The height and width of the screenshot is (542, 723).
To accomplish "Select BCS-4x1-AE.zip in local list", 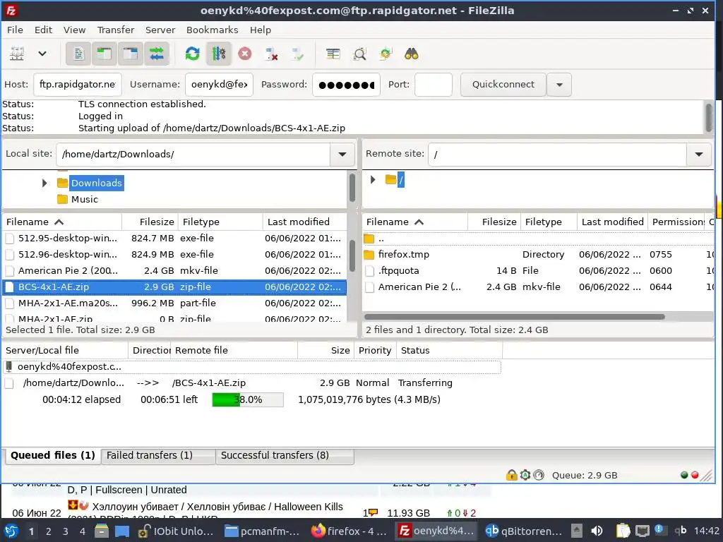I will [x=174, y=287].
